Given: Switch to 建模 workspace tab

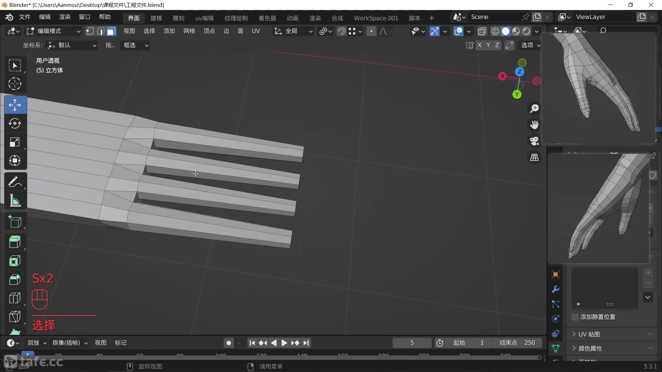Looking at the screenshot, I should pyautogui.click(x=156, y=18).
